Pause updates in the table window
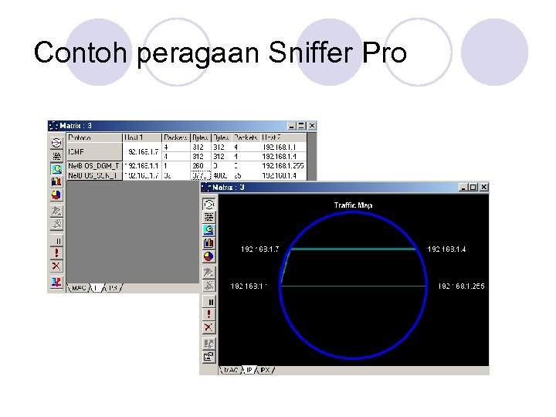Viewport: 556px width, 417px height. pos(57,241)
